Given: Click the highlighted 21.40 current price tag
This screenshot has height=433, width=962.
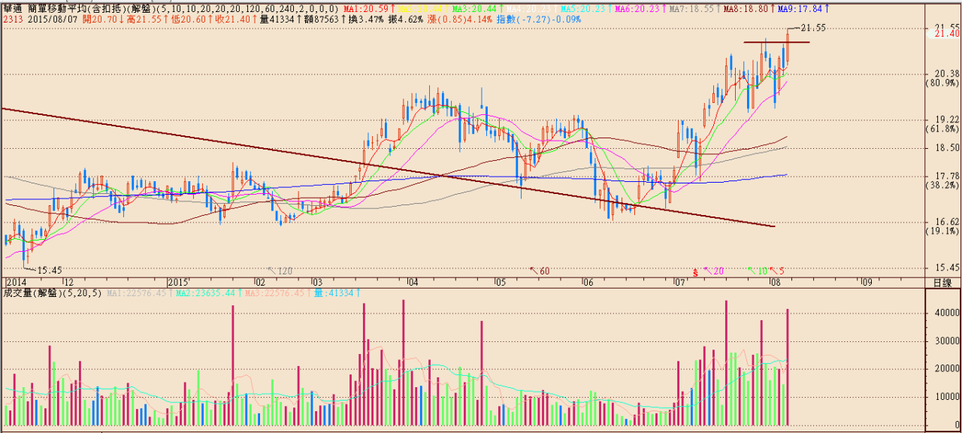Looking at the screenshot, I should 945,34.
